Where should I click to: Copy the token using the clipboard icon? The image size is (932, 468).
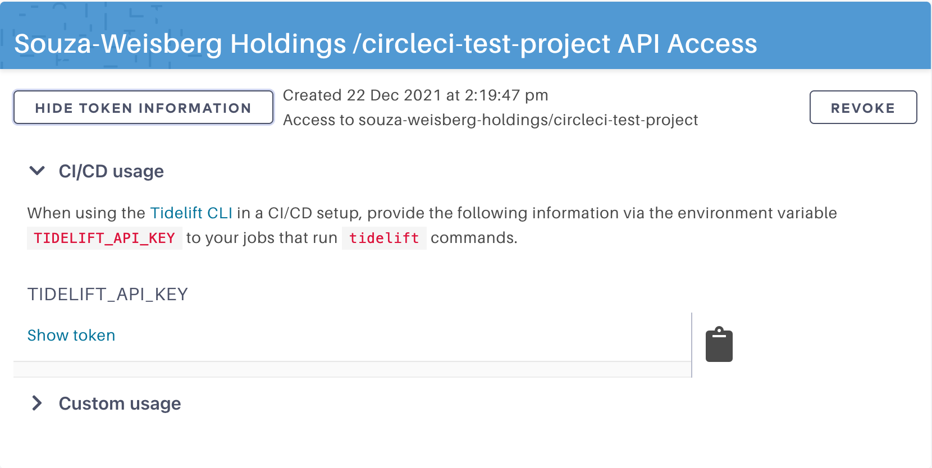click(719, 345)
